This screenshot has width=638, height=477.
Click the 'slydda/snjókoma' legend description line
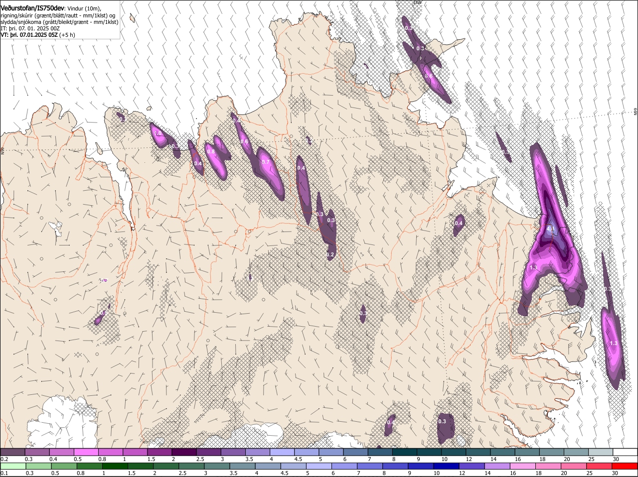click(x=59, y=22)
